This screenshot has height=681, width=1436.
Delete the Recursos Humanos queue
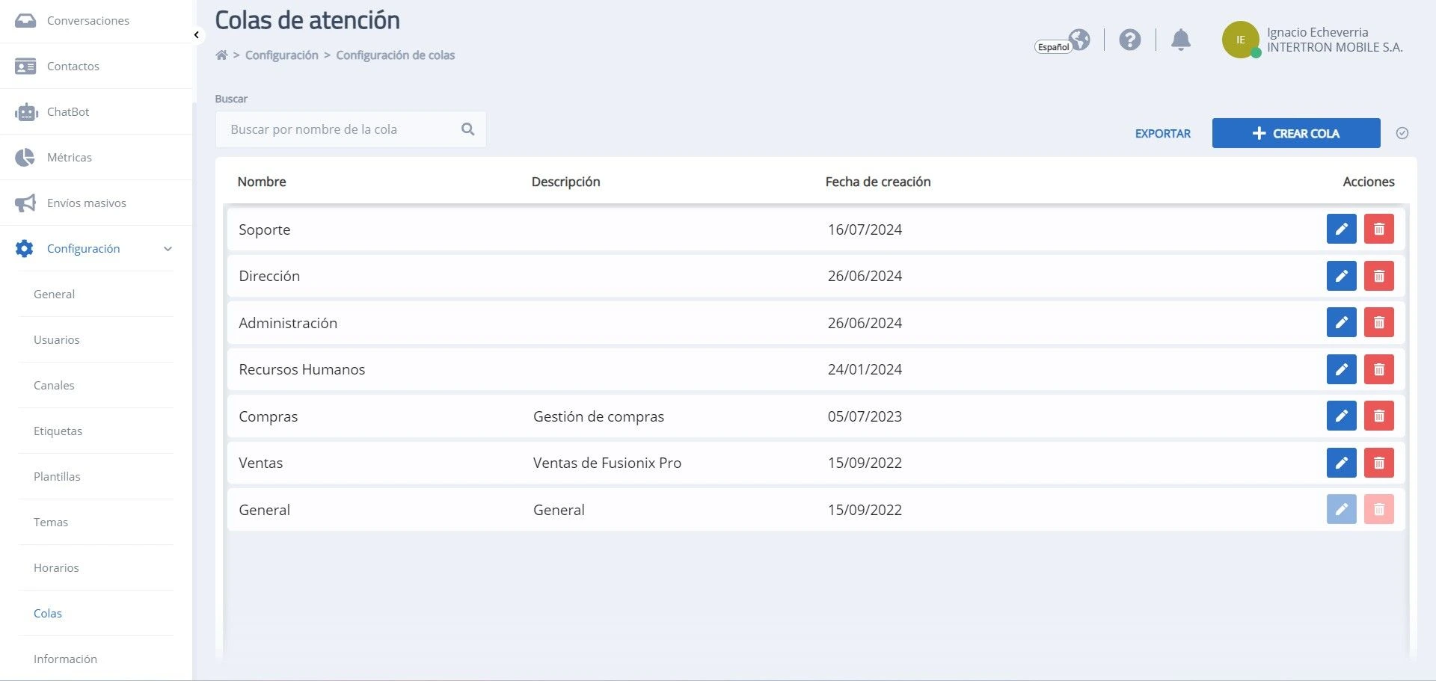pos(1378,369)
